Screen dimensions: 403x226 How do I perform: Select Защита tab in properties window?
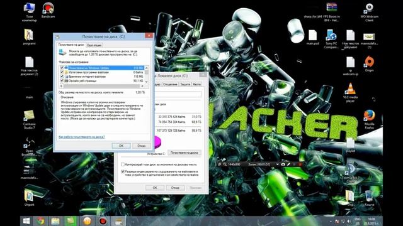185,84
